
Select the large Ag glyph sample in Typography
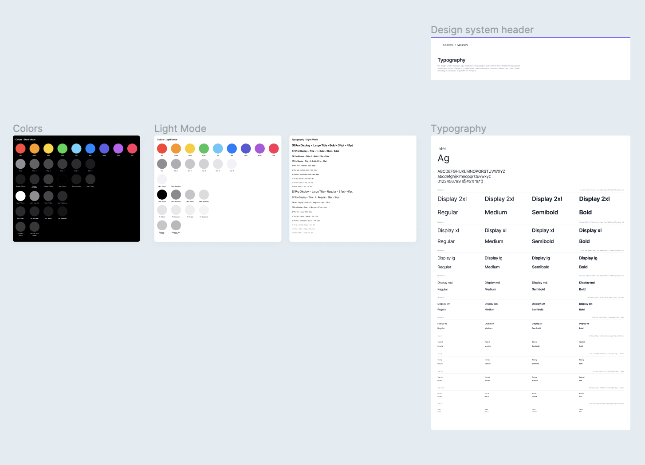coord(443,158)
